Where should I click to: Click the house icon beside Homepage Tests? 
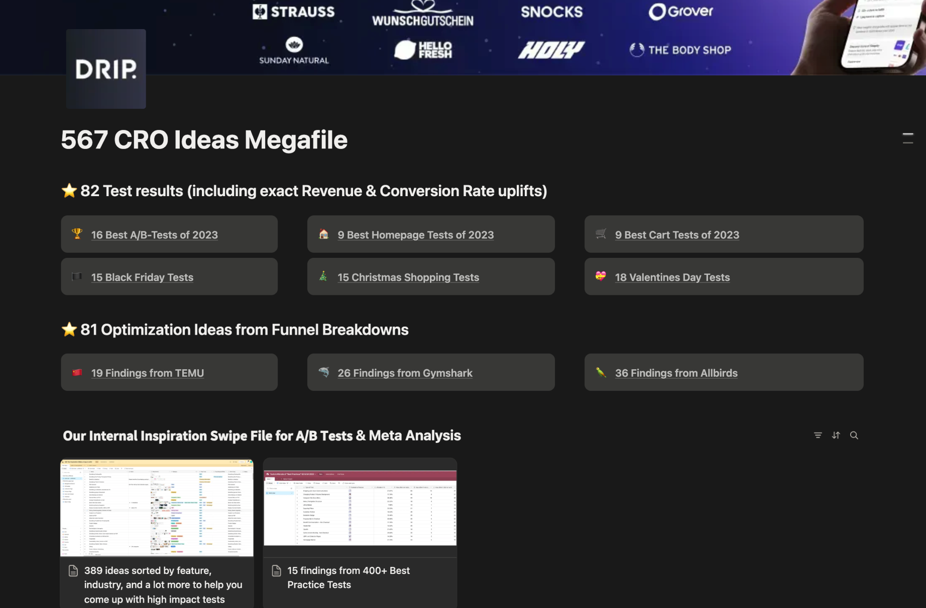(324, 234)
